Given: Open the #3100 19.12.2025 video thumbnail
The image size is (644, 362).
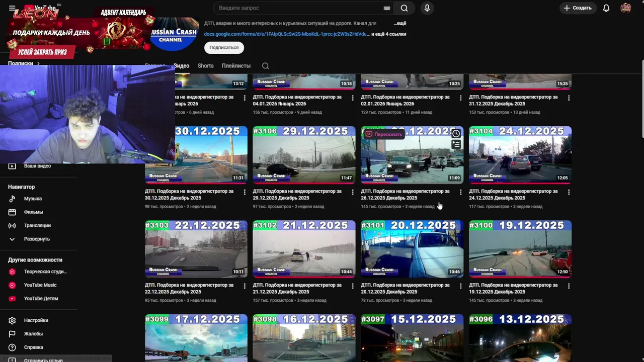Looking at the screenshot, I should coord(520,249).
